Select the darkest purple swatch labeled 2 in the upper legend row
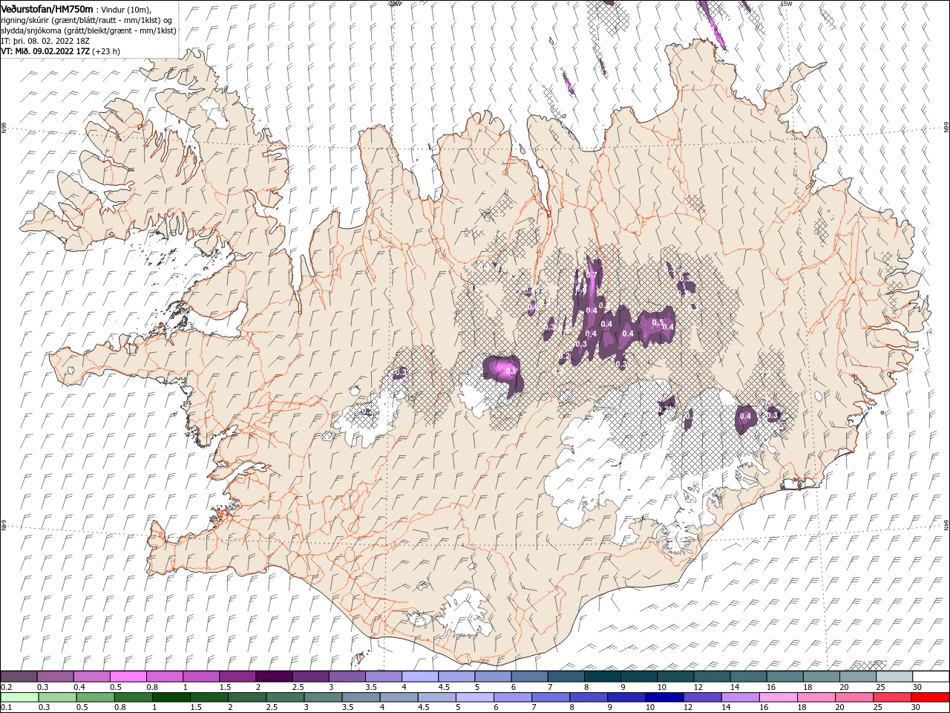The width and height of the screenshot is (950, 713). 273,677
